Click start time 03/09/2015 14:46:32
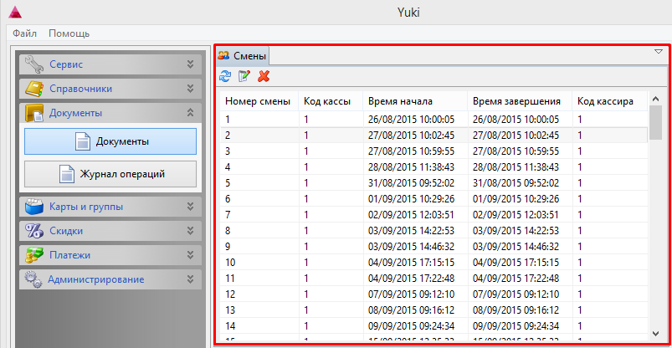 click(411, 247)
